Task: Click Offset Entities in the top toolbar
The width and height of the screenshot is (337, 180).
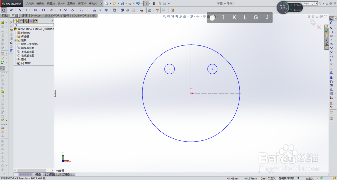Action: 122,10
